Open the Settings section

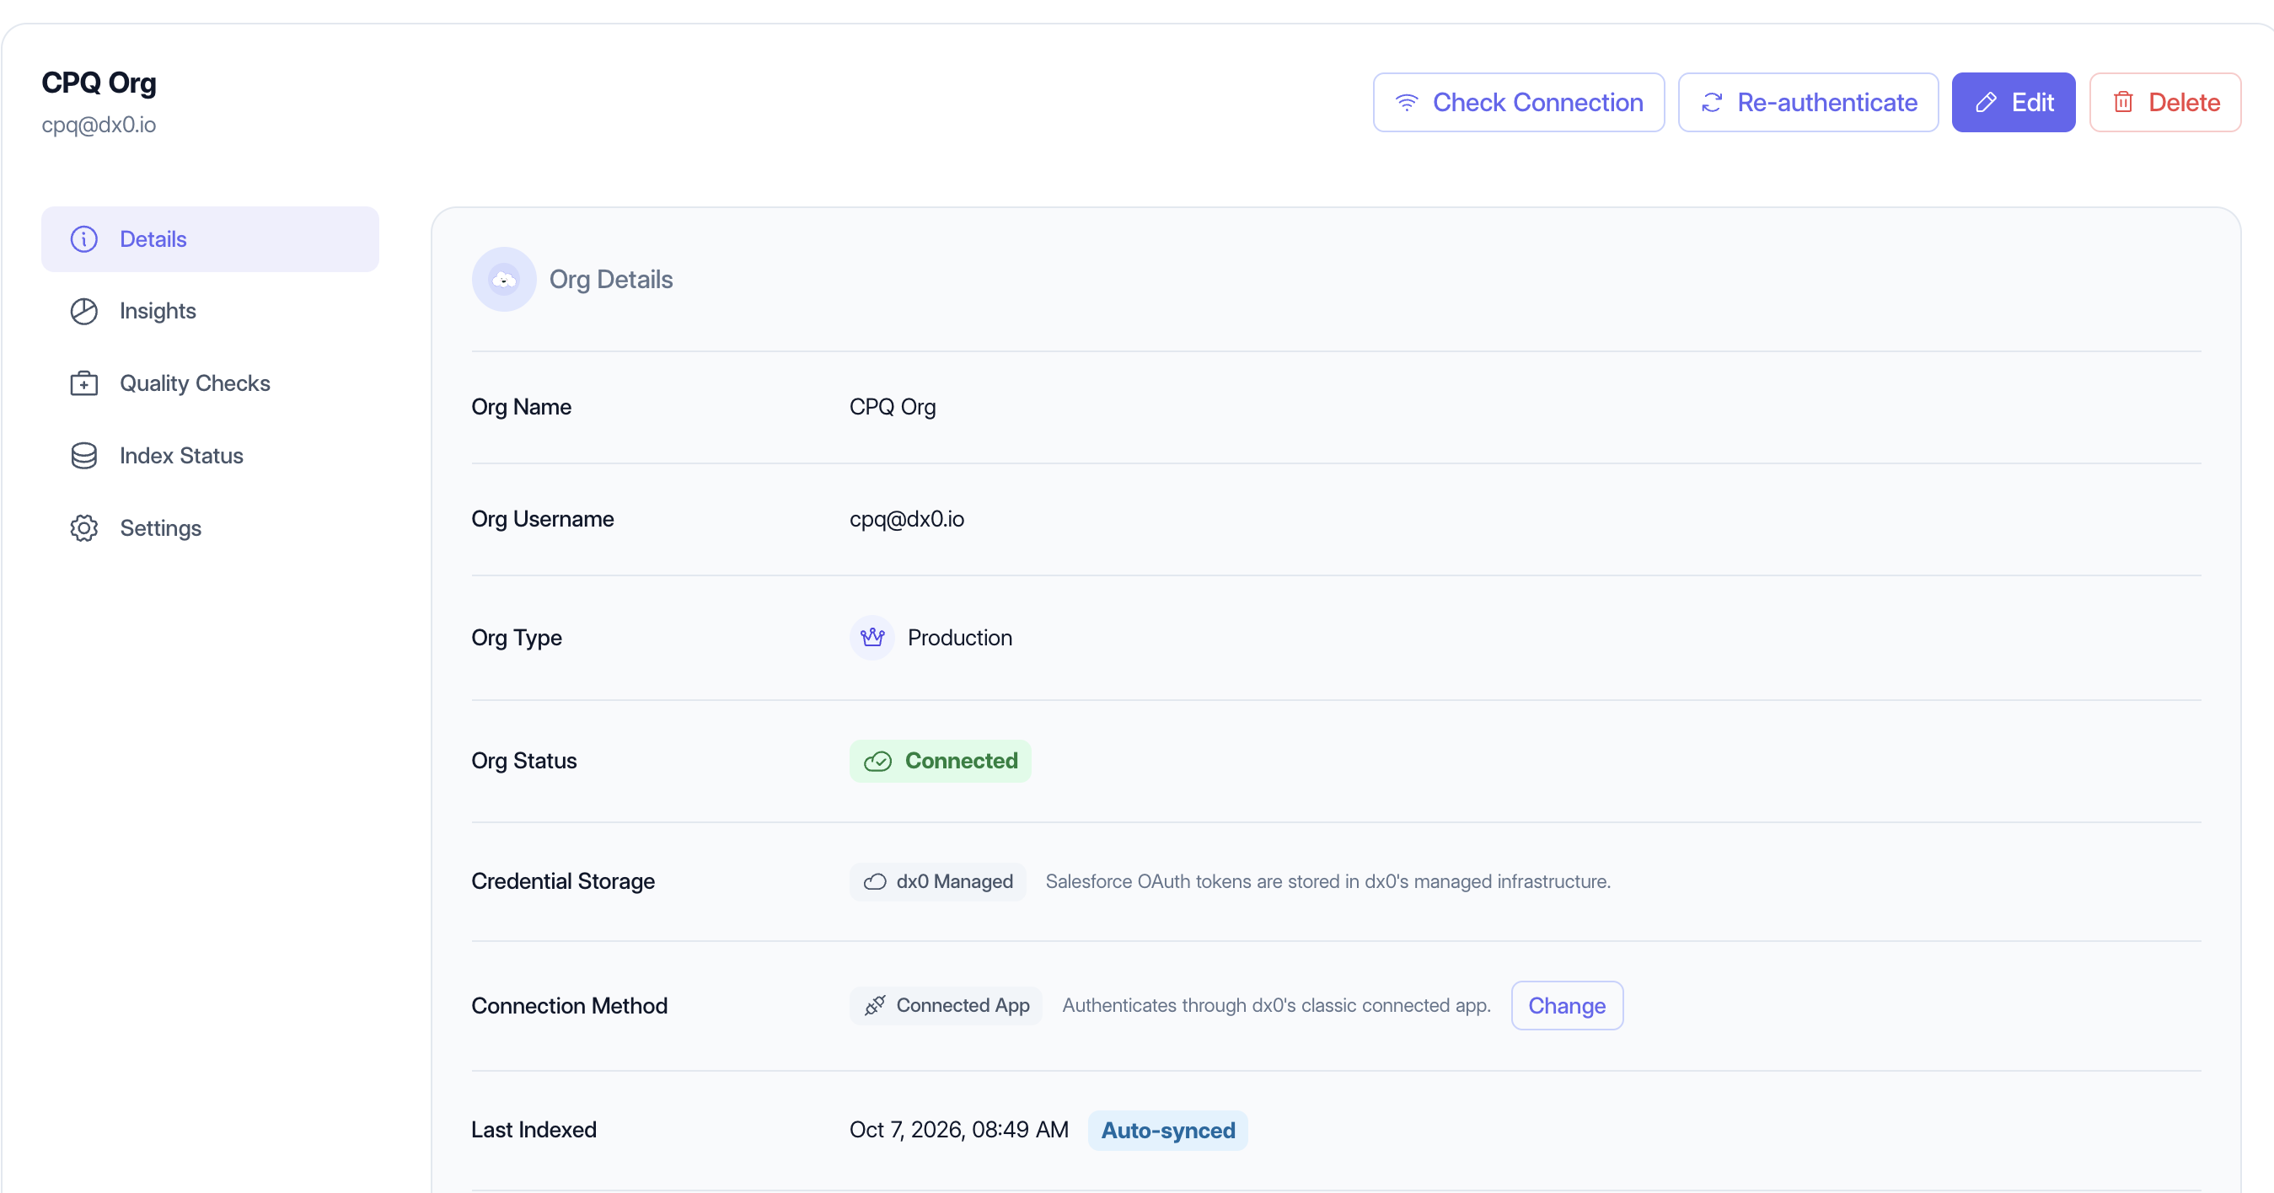click(x=210, y=528)
